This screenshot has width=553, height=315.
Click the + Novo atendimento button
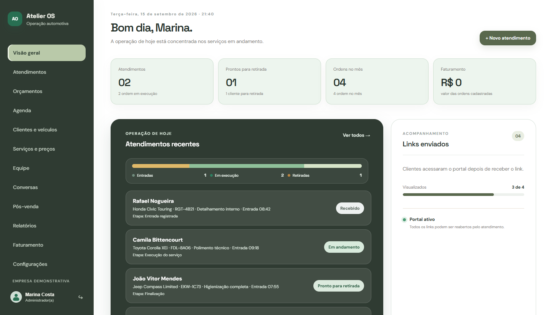(x=508, y=38)
